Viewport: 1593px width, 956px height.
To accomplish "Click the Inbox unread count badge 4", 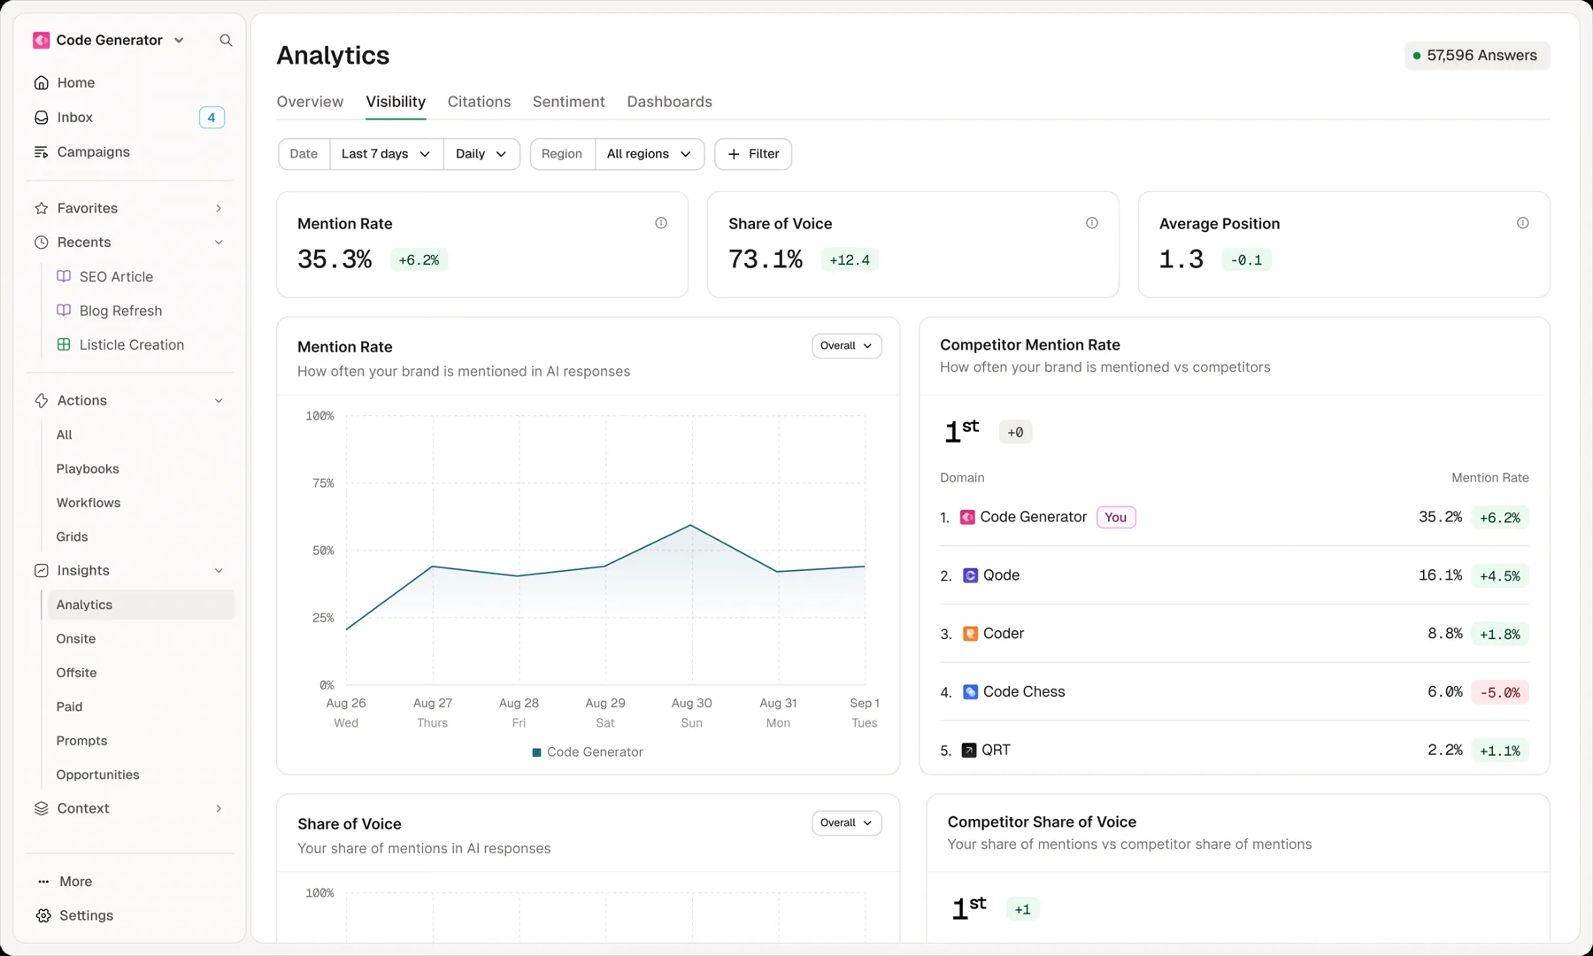I will 212,118.
